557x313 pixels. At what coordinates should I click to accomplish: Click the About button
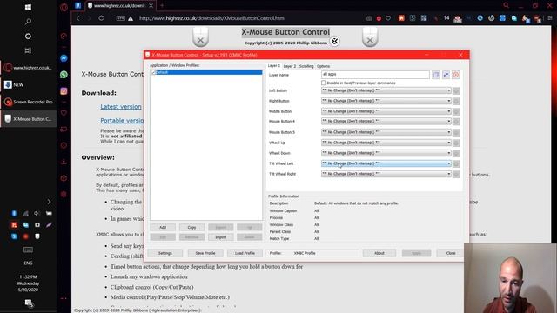coord(379,253)
